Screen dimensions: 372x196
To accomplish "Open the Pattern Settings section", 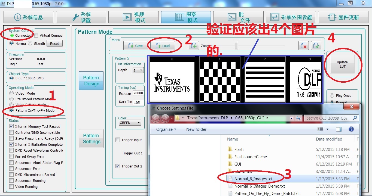I will (91, 138).
